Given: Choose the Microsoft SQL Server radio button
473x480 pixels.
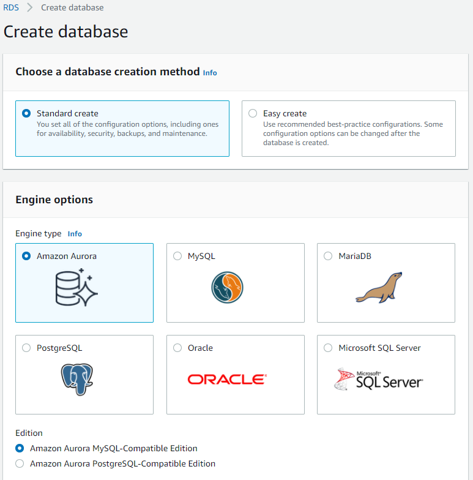Looking at the screenshot, I should tap(328, 348).
